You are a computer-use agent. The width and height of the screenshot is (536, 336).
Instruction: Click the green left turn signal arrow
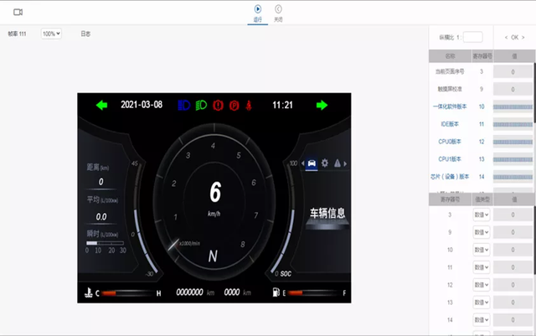click(101, 105)
